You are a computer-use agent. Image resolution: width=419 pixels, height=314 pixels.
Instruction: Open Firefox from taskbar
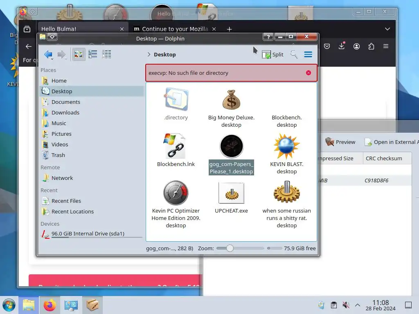pos(50,305)
